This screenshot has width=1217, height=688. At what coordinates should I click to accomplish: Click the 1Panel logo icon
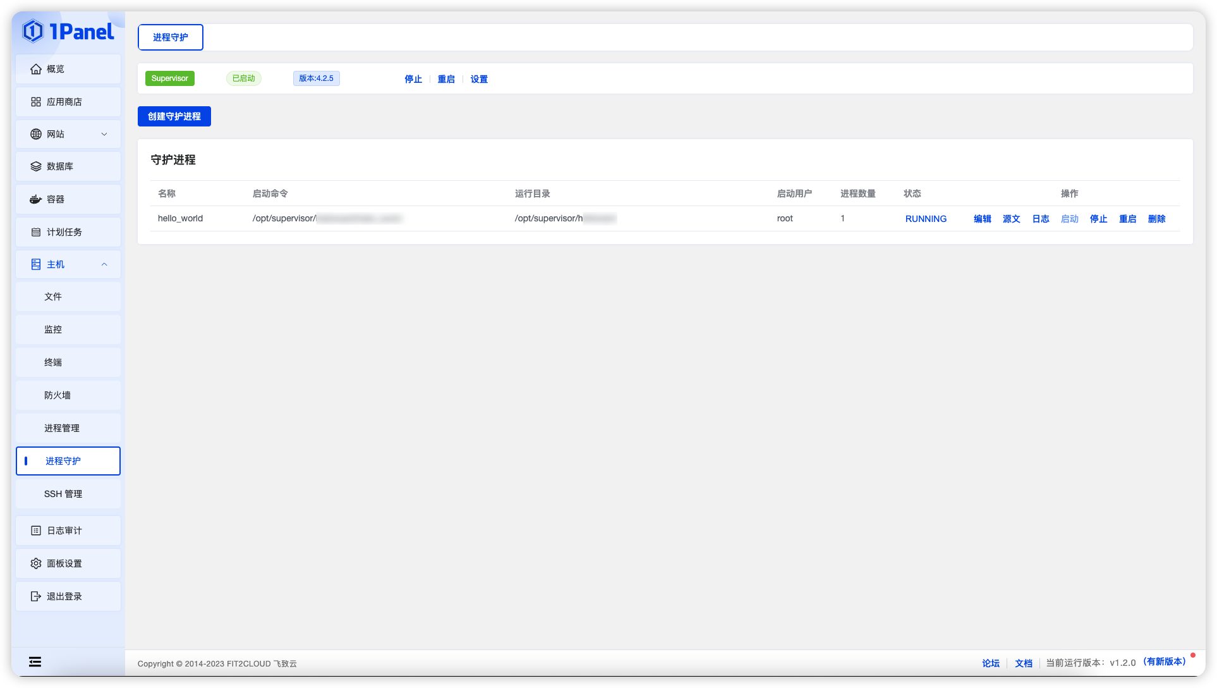coord(33,31)
